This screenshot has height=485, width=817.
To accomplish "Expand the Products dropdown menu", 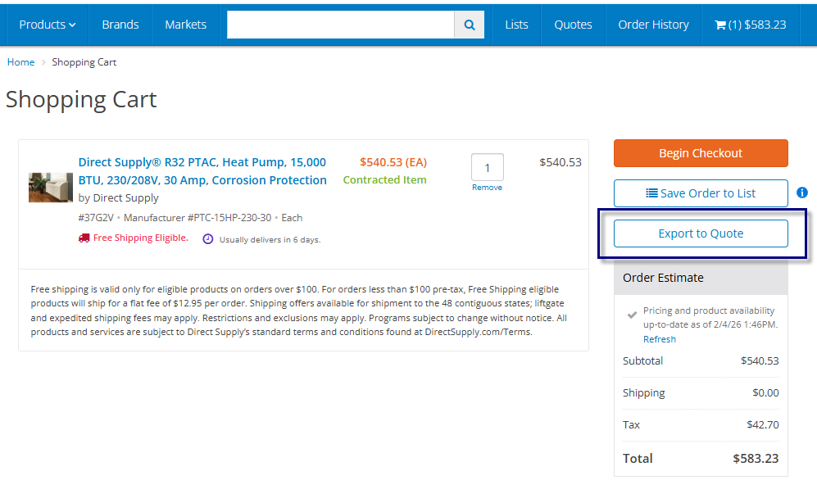I will coord(48,25).
